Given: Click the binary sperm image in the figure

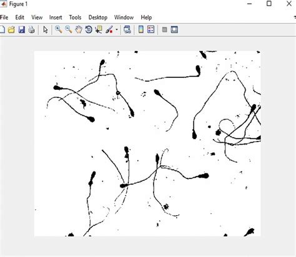Looking at the screenshot, I should tap(147, 143).
